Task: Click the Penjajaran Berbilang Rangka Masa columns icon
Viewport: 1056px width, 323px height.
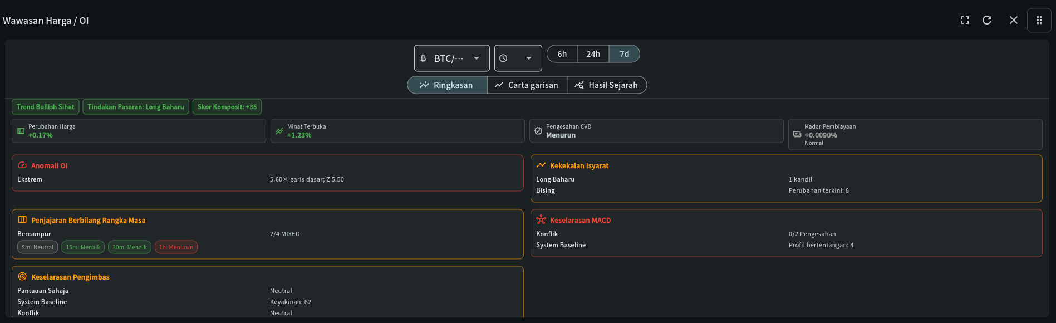Action: [x=22, y=220]
